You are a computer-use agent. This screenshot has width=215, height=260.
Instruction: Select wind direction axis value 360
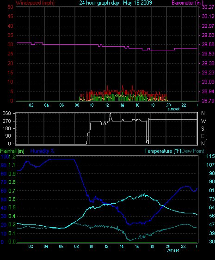coord(7,114)
